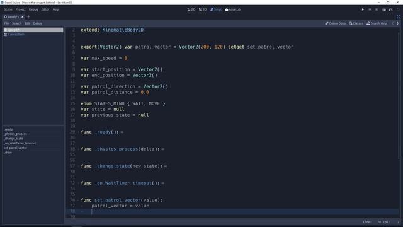This screenshot has height=227, width=403.
Task: Jump to _on_WaitTimer_timeout in method list
Action: coord(20,143)
